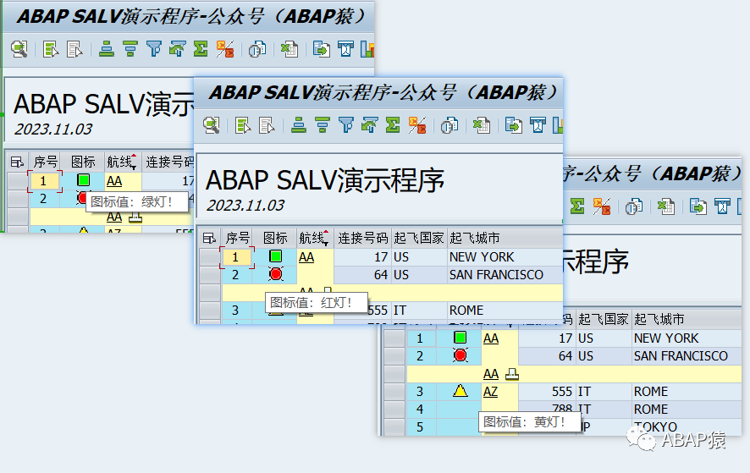Click Deselect All icon in green-light tooltip window

coord(74,49)
